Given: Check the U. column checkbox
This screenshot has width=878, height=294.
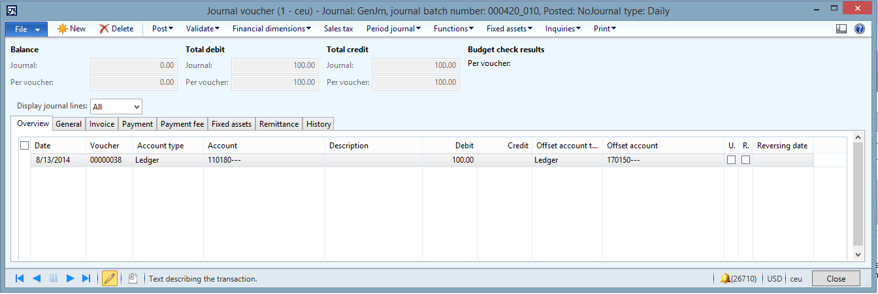Looking at the screenshot, I should point(731,160).
